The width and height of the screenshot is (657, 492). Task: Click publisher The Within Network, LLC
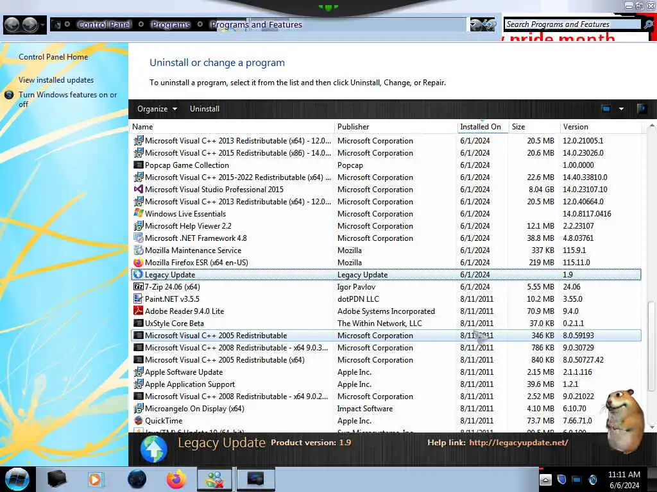point(380,323)
